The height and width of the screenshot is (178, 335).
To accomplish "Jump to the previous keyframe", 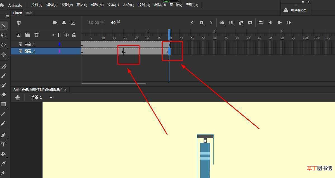I will (x=192, y=23).
